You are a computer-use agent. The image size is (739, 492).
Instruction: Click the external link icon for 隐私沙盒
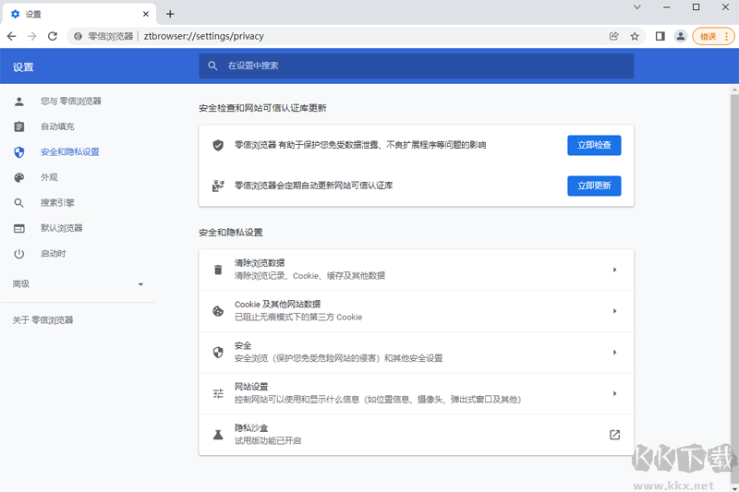614,435
